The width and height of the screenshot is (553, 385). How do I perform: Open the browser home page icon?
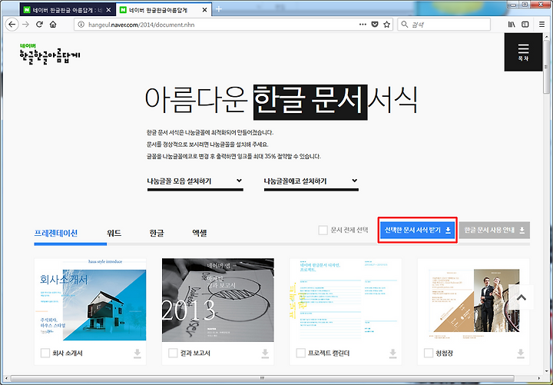point(53,25)
